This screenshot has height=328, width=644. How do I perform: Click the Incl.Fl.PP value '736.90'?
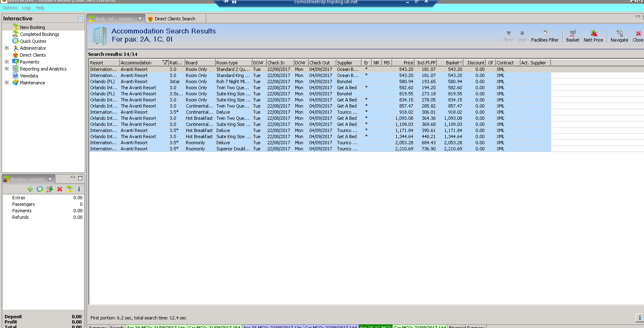click(426, 149)
